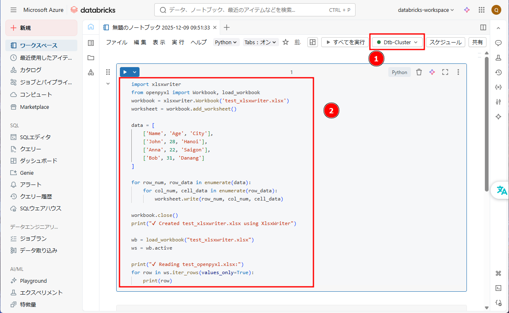Click the すべてを実行 button
This screenshot has width=509, height=313.
click(345, 42)
